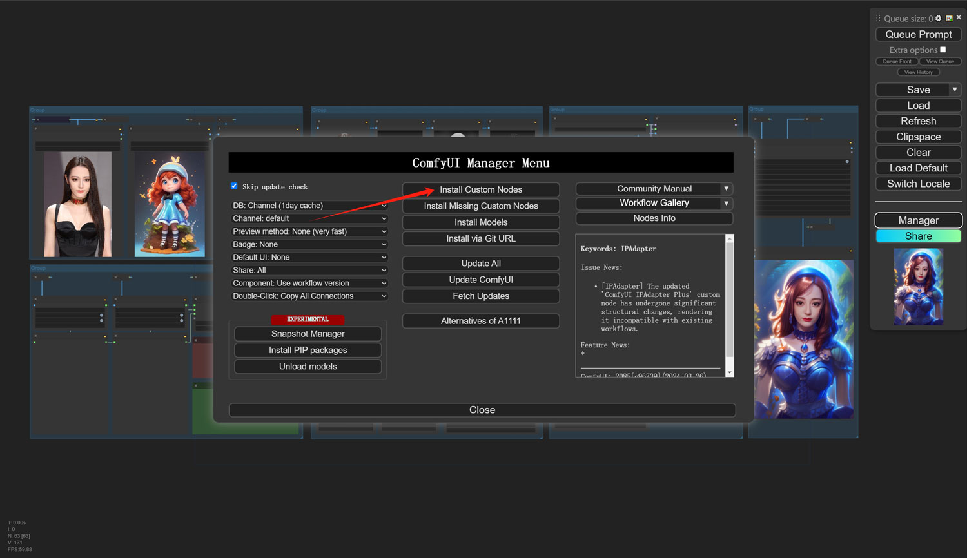This screenshot has width=967, height=558.
Task: Open the Save button arrow menu
Action: 955,90
